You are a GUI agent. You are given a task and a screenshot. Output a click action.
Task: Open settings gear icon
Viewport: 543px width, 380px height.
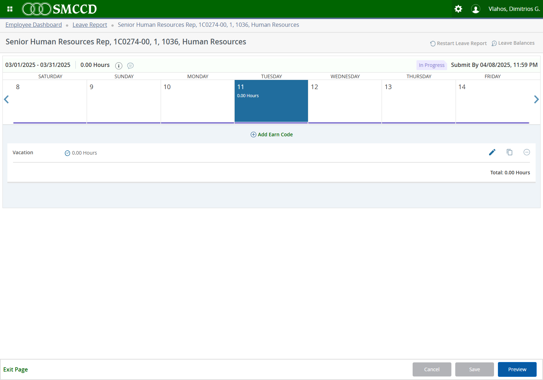[458, 9]
